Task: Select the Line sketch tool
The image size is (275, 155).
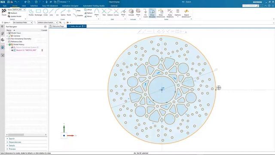Action: pyautogui.click(x=51, y=12)
